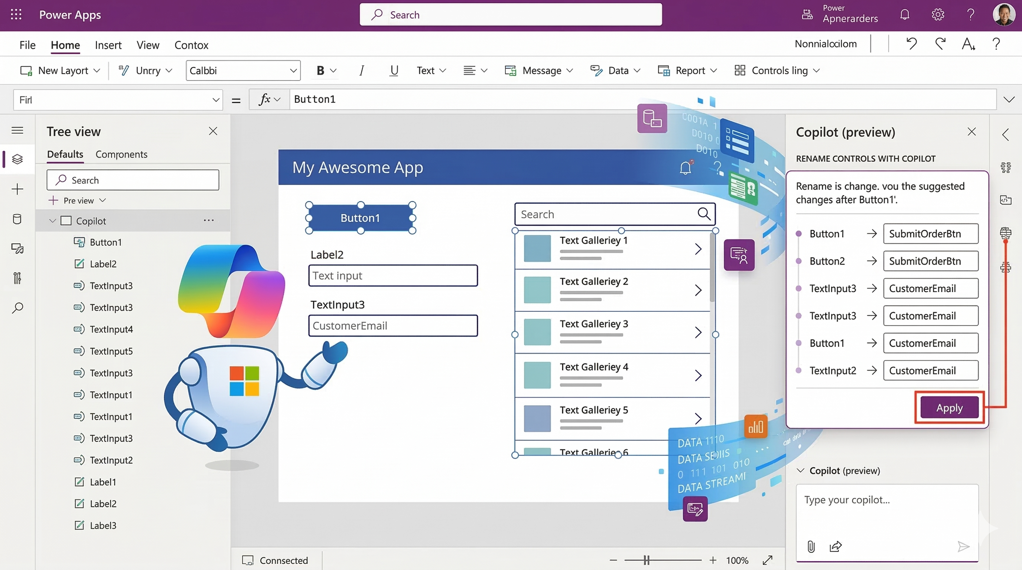The image size is (1022, 570).
Task: Open the Insert menu
Action: (x=108, y=45)
